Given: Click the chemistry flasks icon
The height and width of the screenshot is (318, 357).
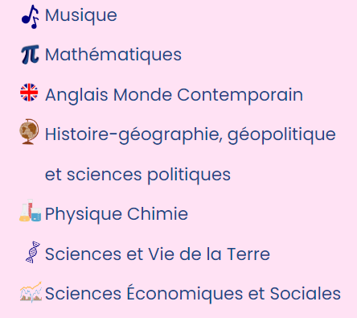Looking at the screenshot, I should [x=30, y=210].
